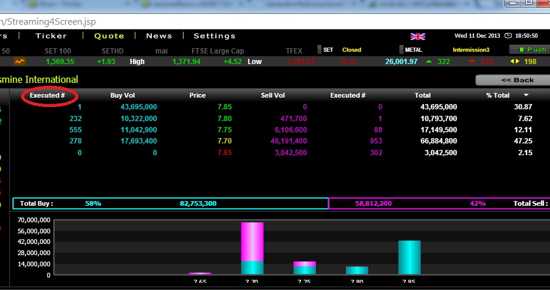Click the 7.75 chart bar

pos(305,268)
